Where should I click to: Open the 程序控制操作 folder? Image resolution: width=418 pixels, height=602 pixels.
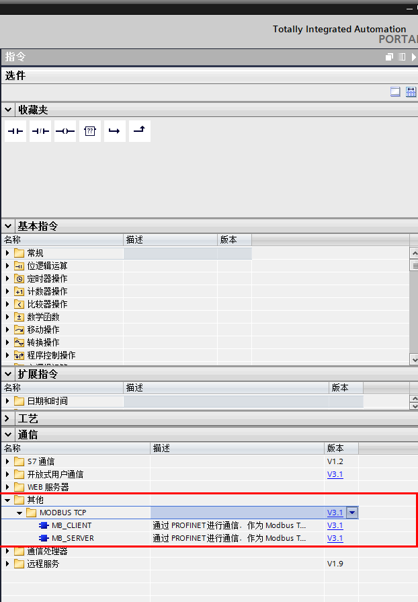tap(45, 355)
